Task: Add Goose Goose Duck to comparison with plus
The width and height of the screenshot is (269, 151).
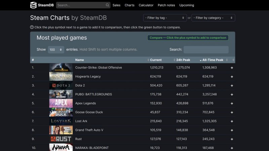Action: pyautogui.click(x=232, y=112)
